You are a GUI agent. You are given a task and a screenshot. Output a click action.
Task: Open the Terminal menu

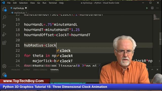pos(53,3)
